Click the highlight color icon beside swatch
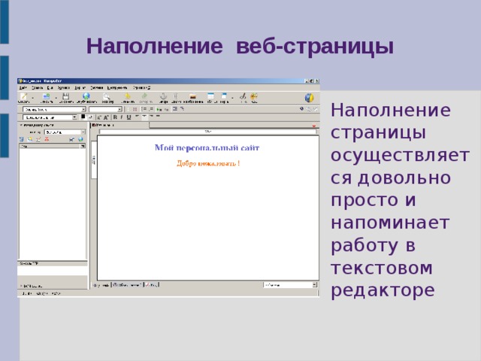 90,117
